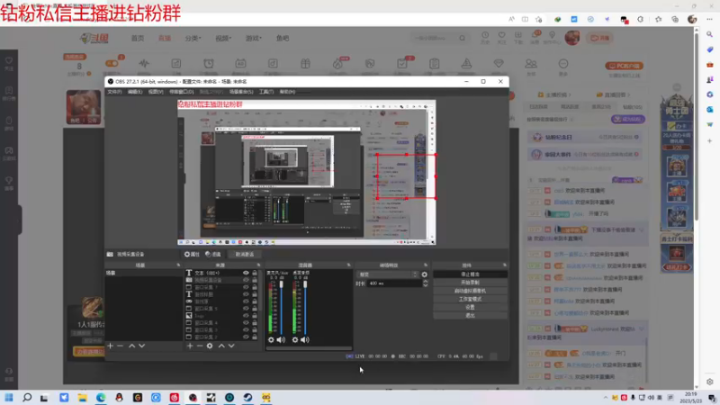Image resolution: width=720 pixels, height=405 pixels.
Task: Open Desktop Audio settings gear
Action: (295, 340)
